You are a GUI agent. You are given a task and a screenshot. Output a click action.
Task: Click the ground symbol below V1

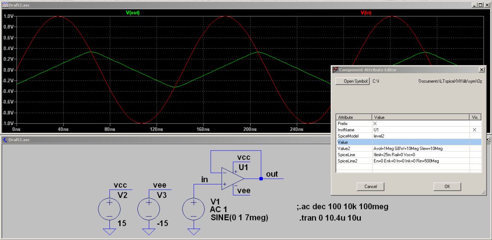[193, 232]
